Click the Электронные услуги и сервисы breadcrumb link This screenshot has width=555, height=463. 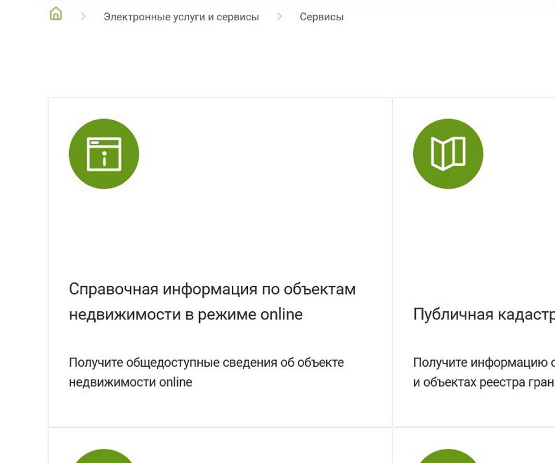(182, 17)
